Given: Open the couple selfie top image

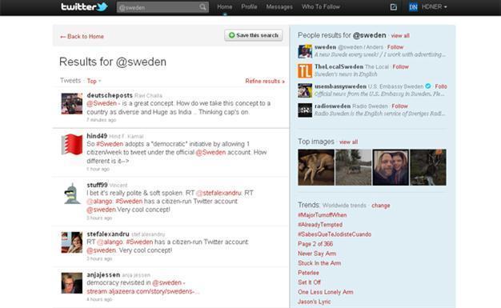Looking at the screenshot, I should pyautogui.click(x=391, y=167).
